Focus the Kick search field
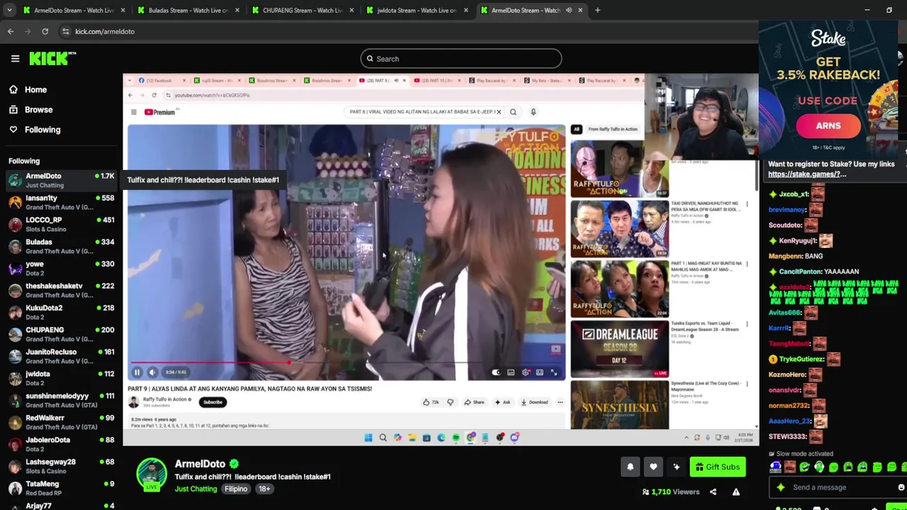 click(x=461, y=59)
